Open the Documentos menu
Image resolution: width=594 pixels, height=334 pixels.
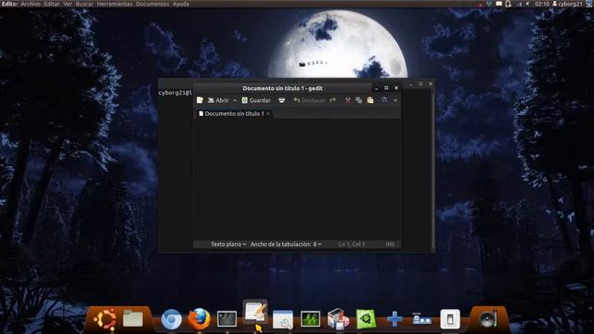tap(152, 4)
